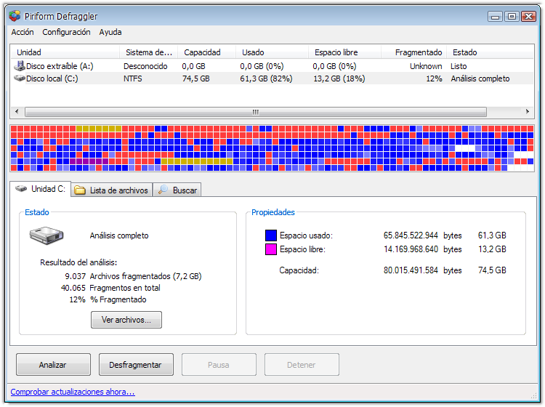The image size is (545, 407).
Task: Click the drive list horizontal scrollbar thumb
Action: (x=255, y=112)
